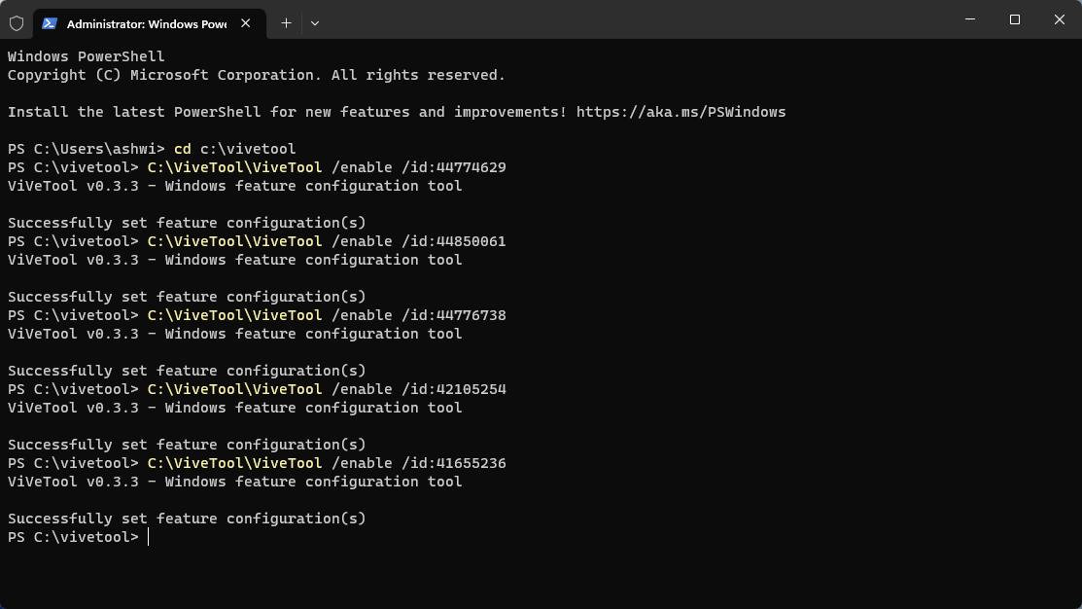
Task: Click the ViVeTool command enabling id 44850061
Action: 326,240
